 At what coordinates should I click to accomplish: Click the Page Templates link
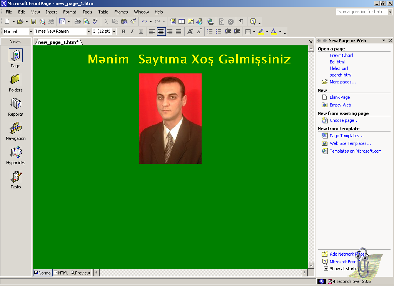pos(347,136)
